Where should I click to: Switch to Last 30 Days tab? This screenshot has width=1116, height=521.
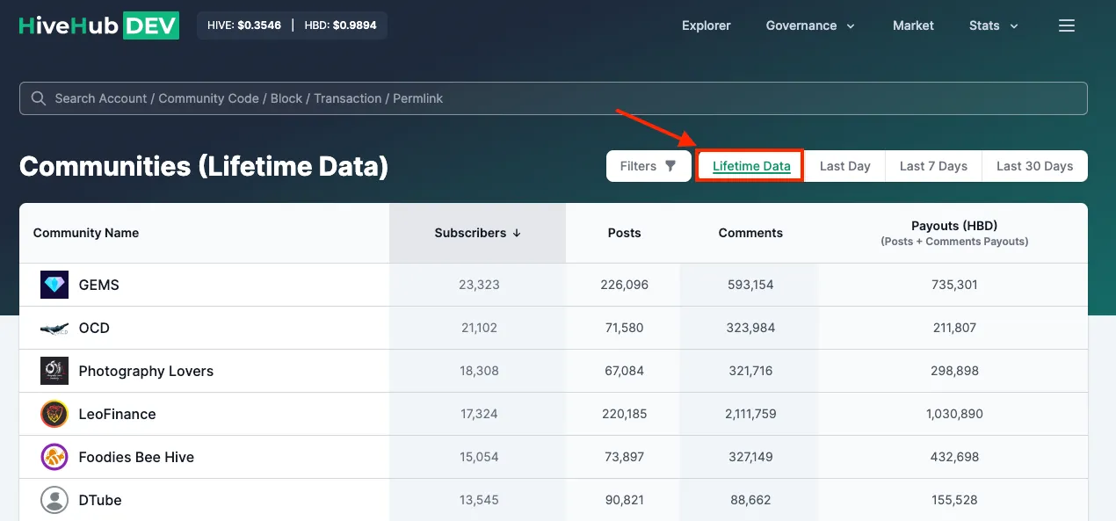1035,166
